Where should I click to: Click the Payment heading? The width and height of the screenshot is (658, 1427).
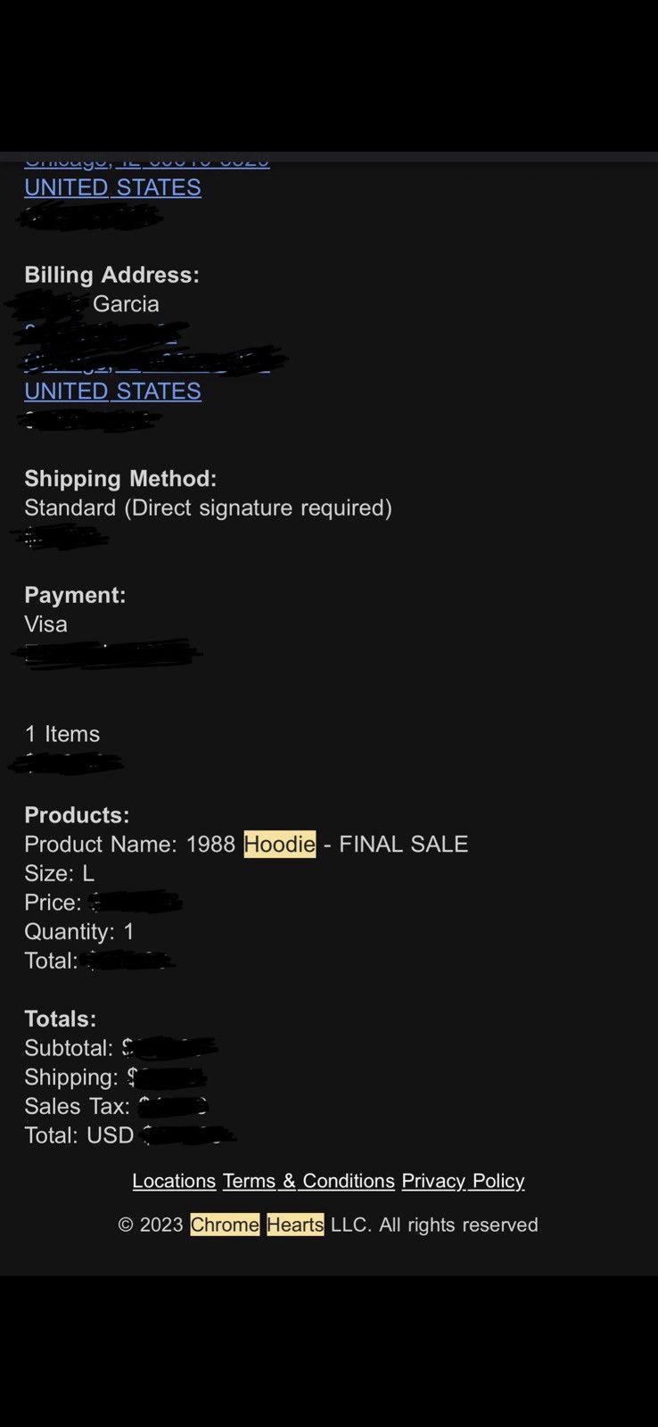75,595
